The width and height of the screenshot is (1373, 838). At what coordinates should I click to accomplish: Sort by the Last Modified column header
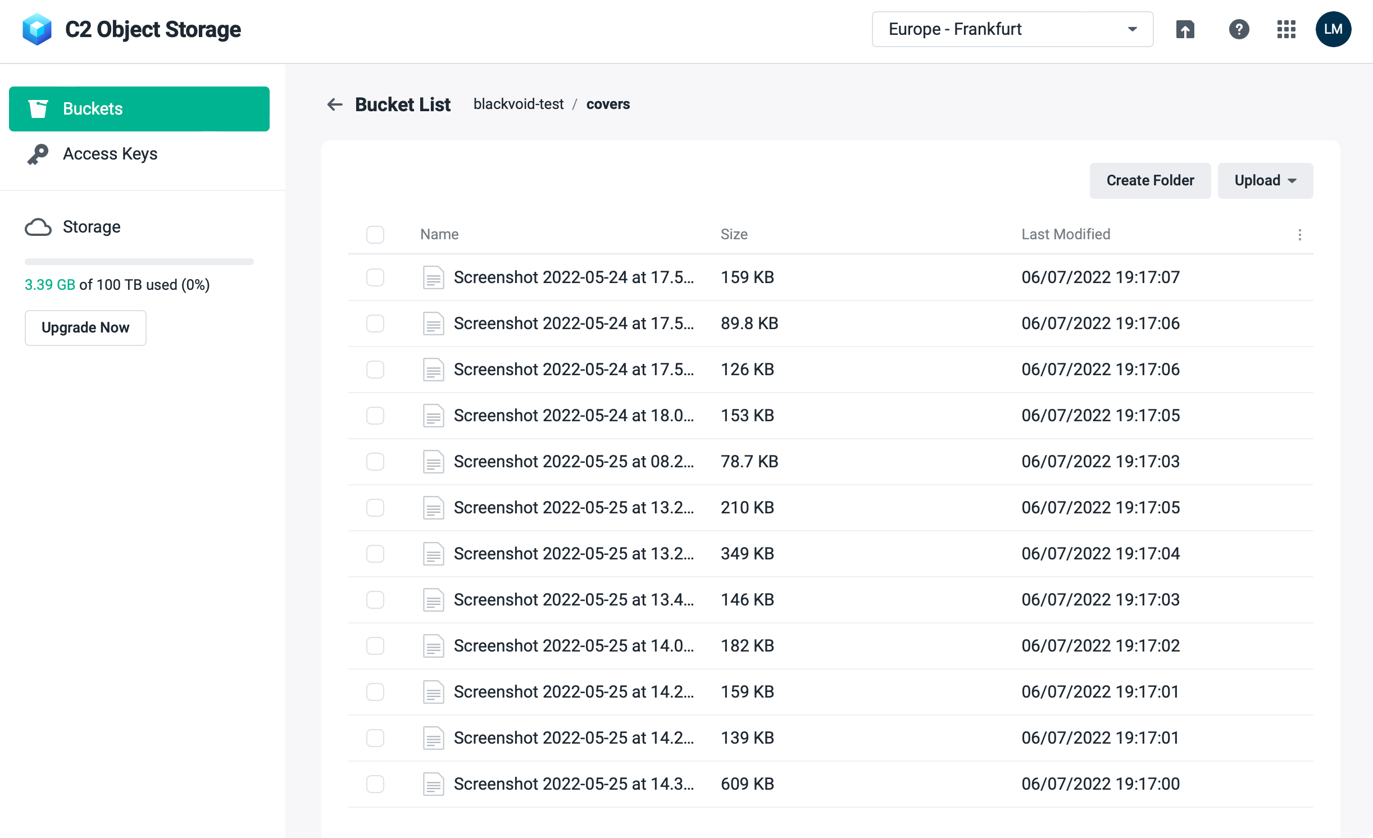pos(1066,235)
